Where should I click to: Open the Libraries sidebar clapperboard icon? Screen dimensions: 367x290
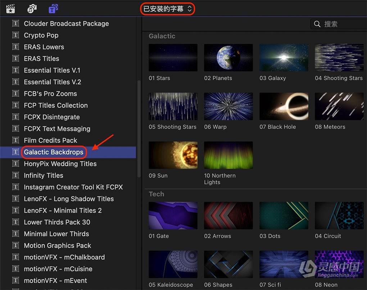(10, 9)
